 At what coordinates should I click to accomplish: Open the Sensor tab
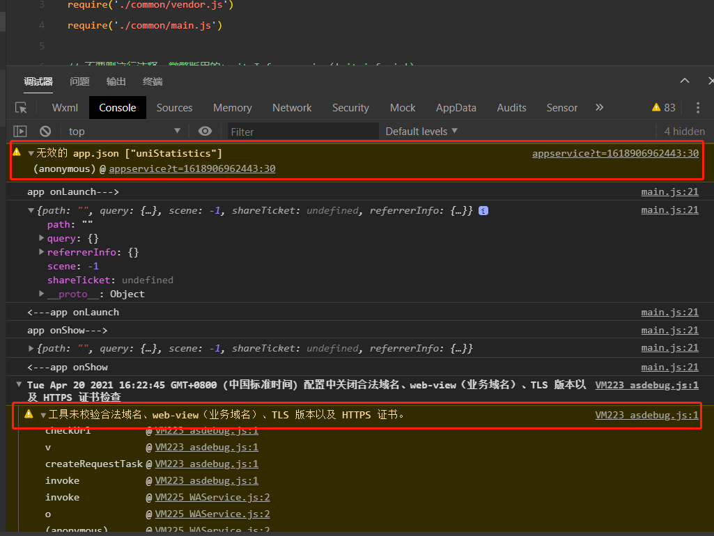(562, 108)
